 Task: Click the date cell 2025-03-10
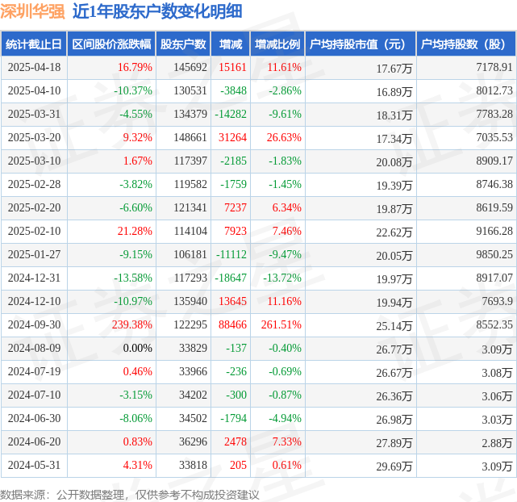coord(35,161)
